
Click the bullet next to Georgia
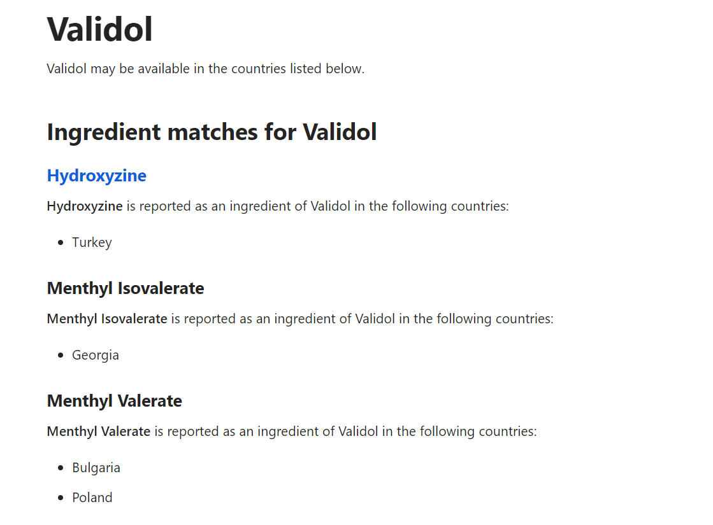(x=61, y=355)
